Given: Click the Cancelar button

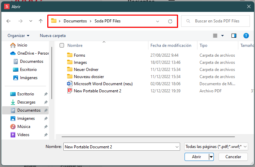Looking at the screenshot, I should 233,157.
